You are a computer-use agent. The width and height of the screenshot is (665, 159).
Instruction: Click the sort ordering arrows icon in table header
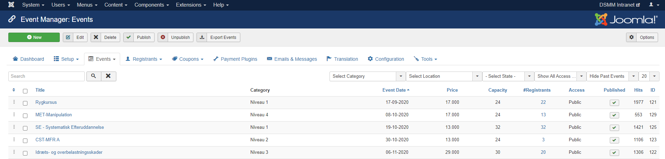click(14, 90)
